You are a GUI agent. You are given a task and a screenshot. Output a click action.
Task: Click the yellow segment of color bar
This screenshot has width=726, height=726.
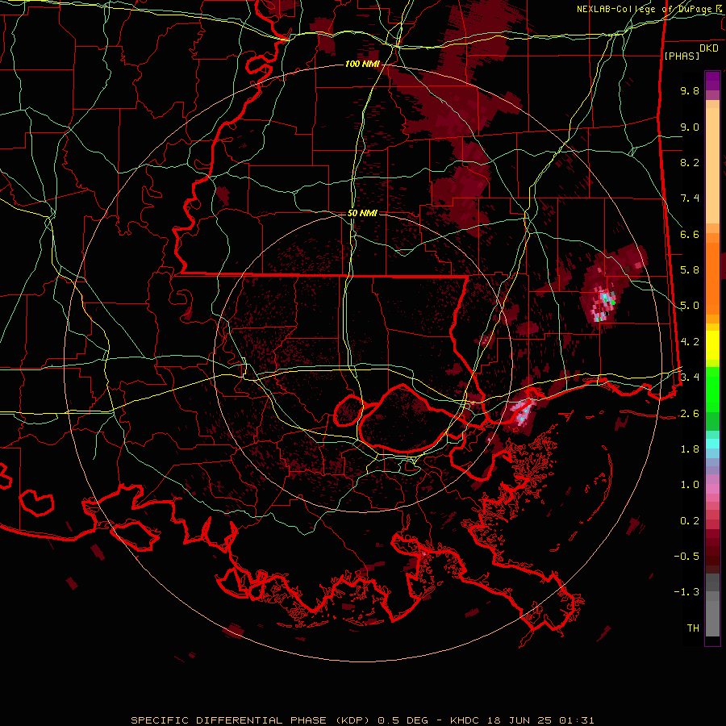(712, 345)
